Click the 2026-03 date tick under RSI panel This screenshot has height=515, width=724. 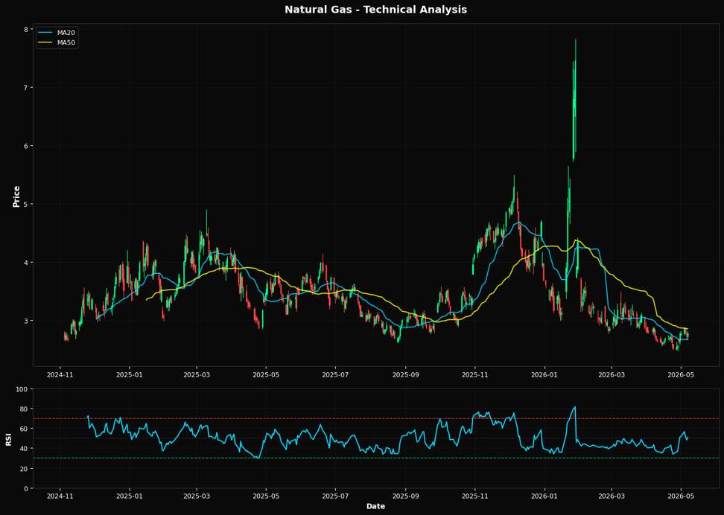point(612,496)
